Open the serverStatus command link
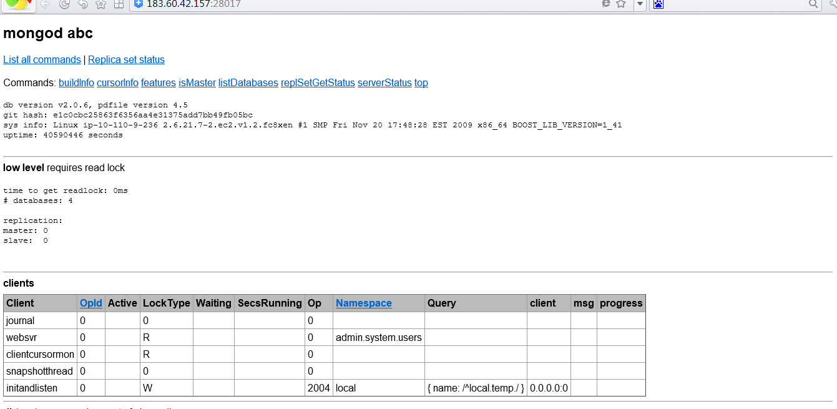 point(384,83)
